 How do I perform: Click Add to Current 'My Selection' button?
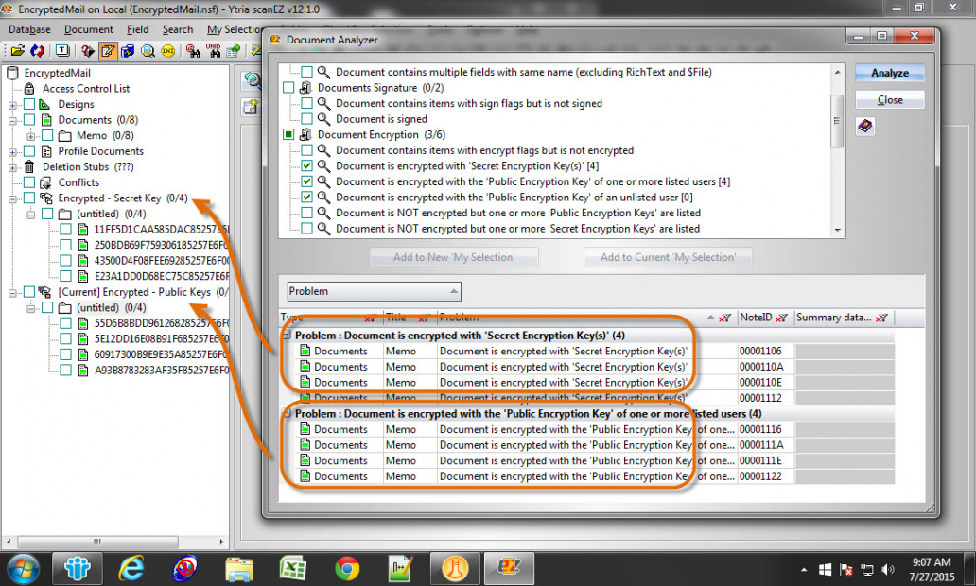(x=668, y=257)
